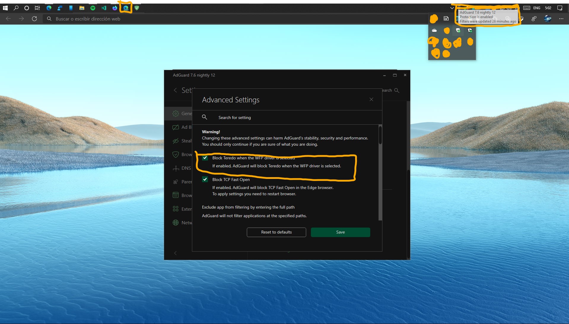Open Firefox from taskbar

pos(115,8)
